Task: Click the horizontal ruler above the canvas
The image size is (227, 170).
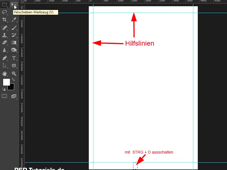Action: 126,2
